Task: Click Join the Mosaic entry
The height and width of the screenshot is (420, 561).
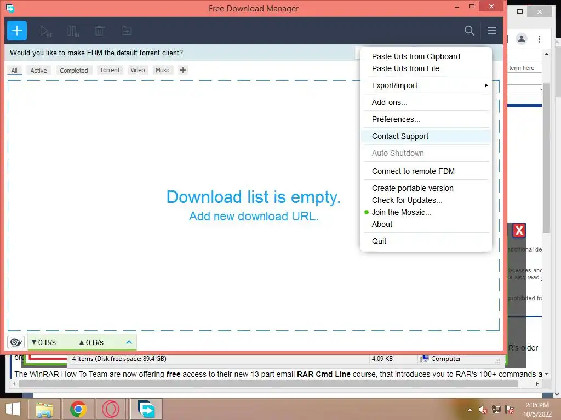Action: [x=426, y=213]
